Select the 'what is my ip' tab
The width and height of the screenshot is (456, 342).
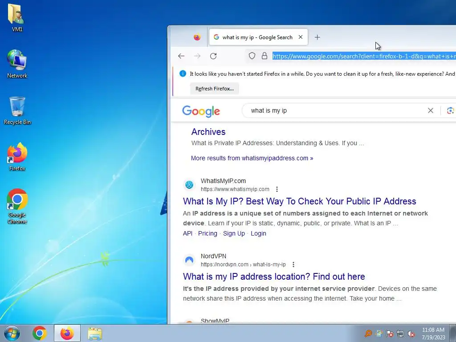coord(258,37)
